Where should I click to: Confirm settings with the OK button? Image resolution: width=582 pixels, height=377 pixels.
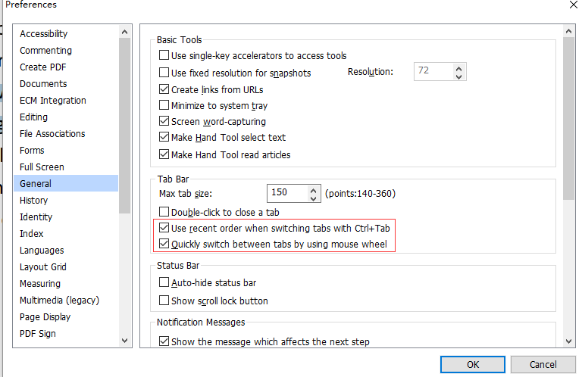tap(473, 364)
